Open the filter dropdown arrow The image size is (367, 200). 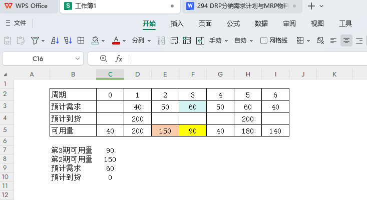click(43, 41)
